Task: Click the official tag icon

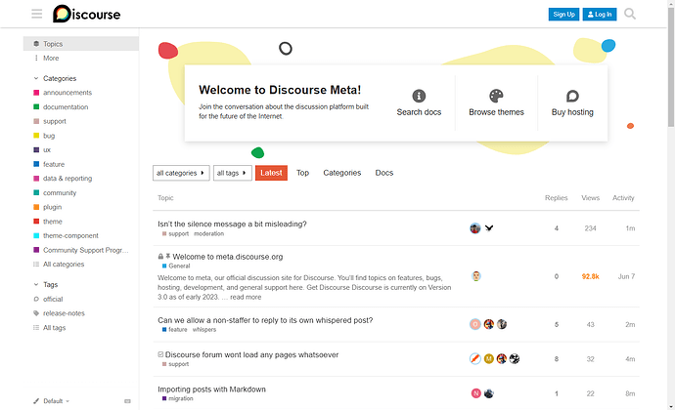Action: coord(36,299)
